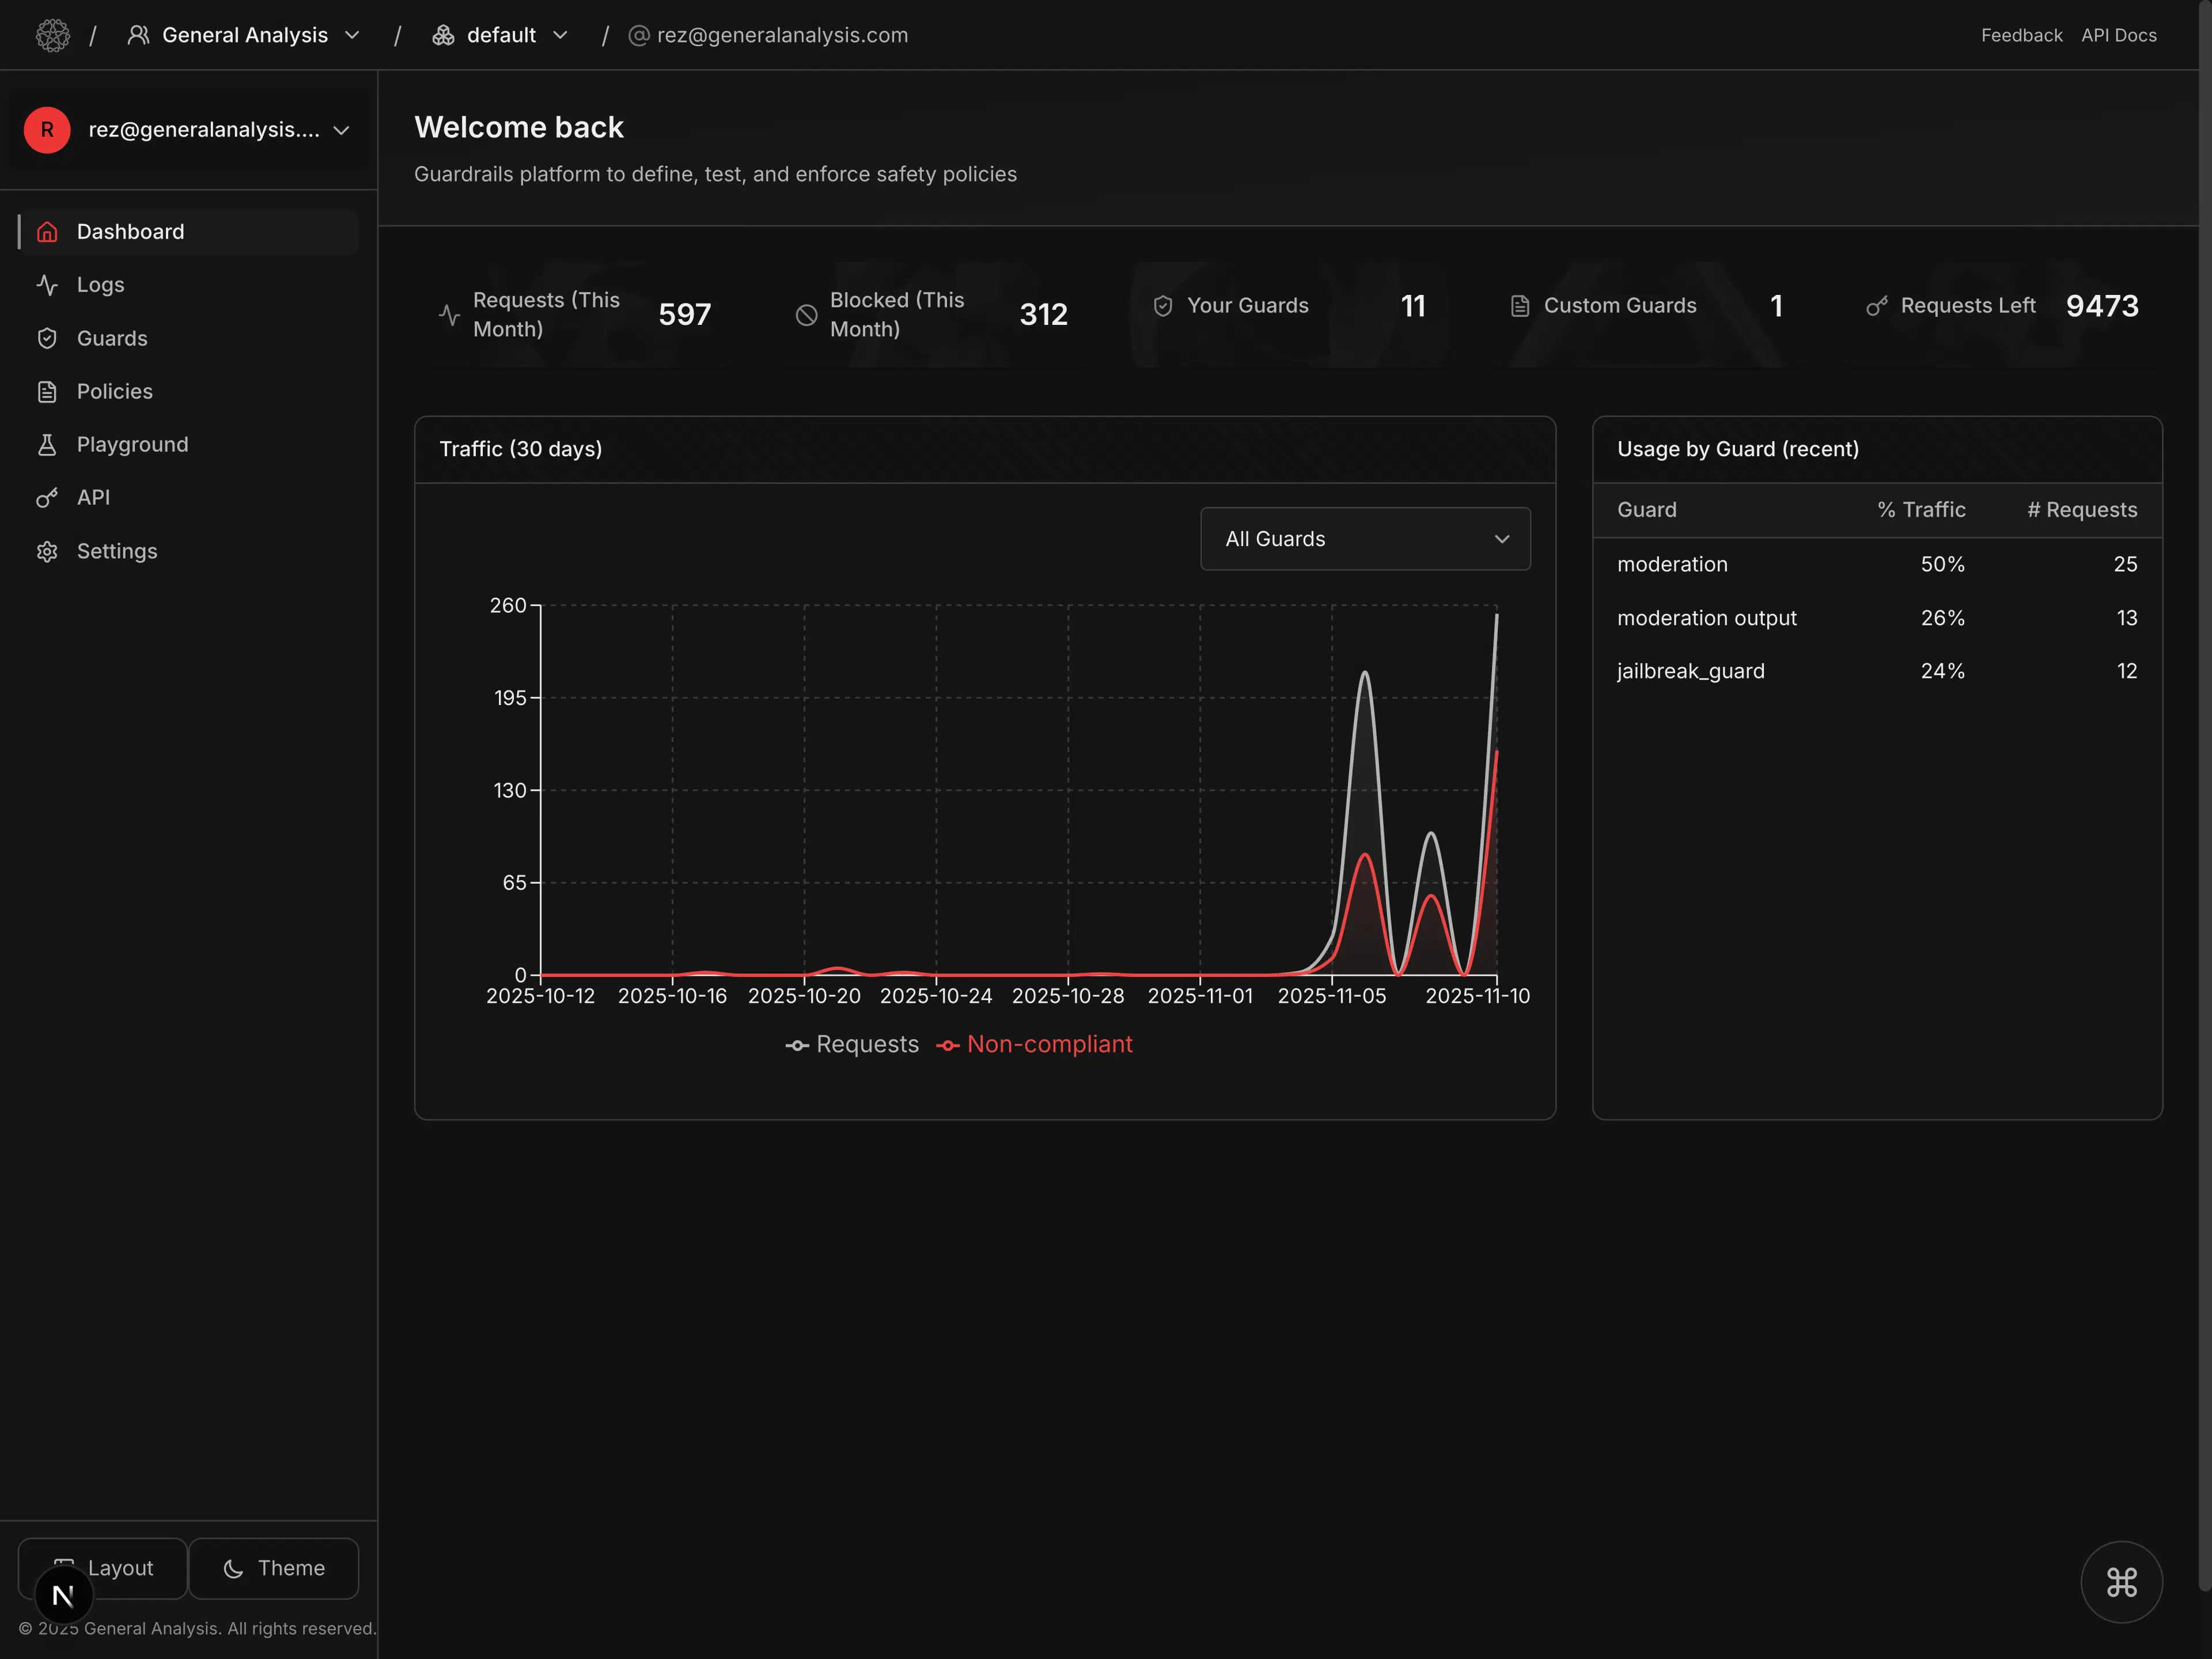Switch to API Docs
Screen dimensions: 2212x1659
tap(2118, 34)
